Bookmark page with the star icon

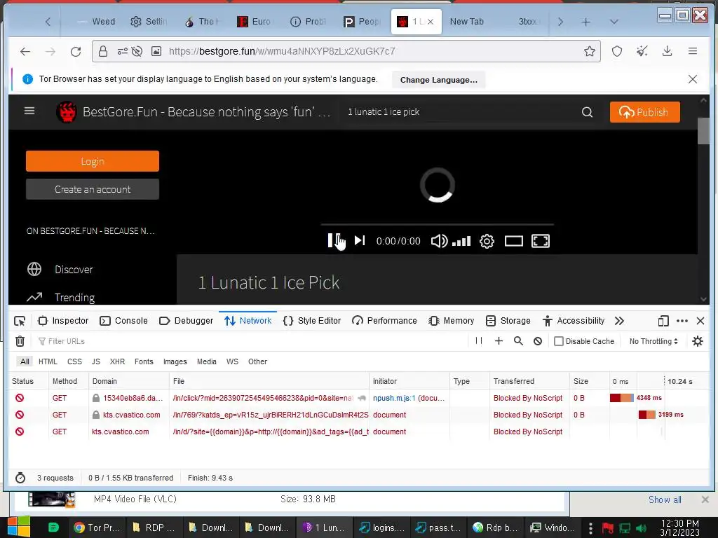[x=589, y=51]
